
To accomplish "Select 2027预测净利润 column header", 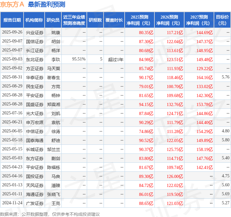I will (x=199, y=20).
